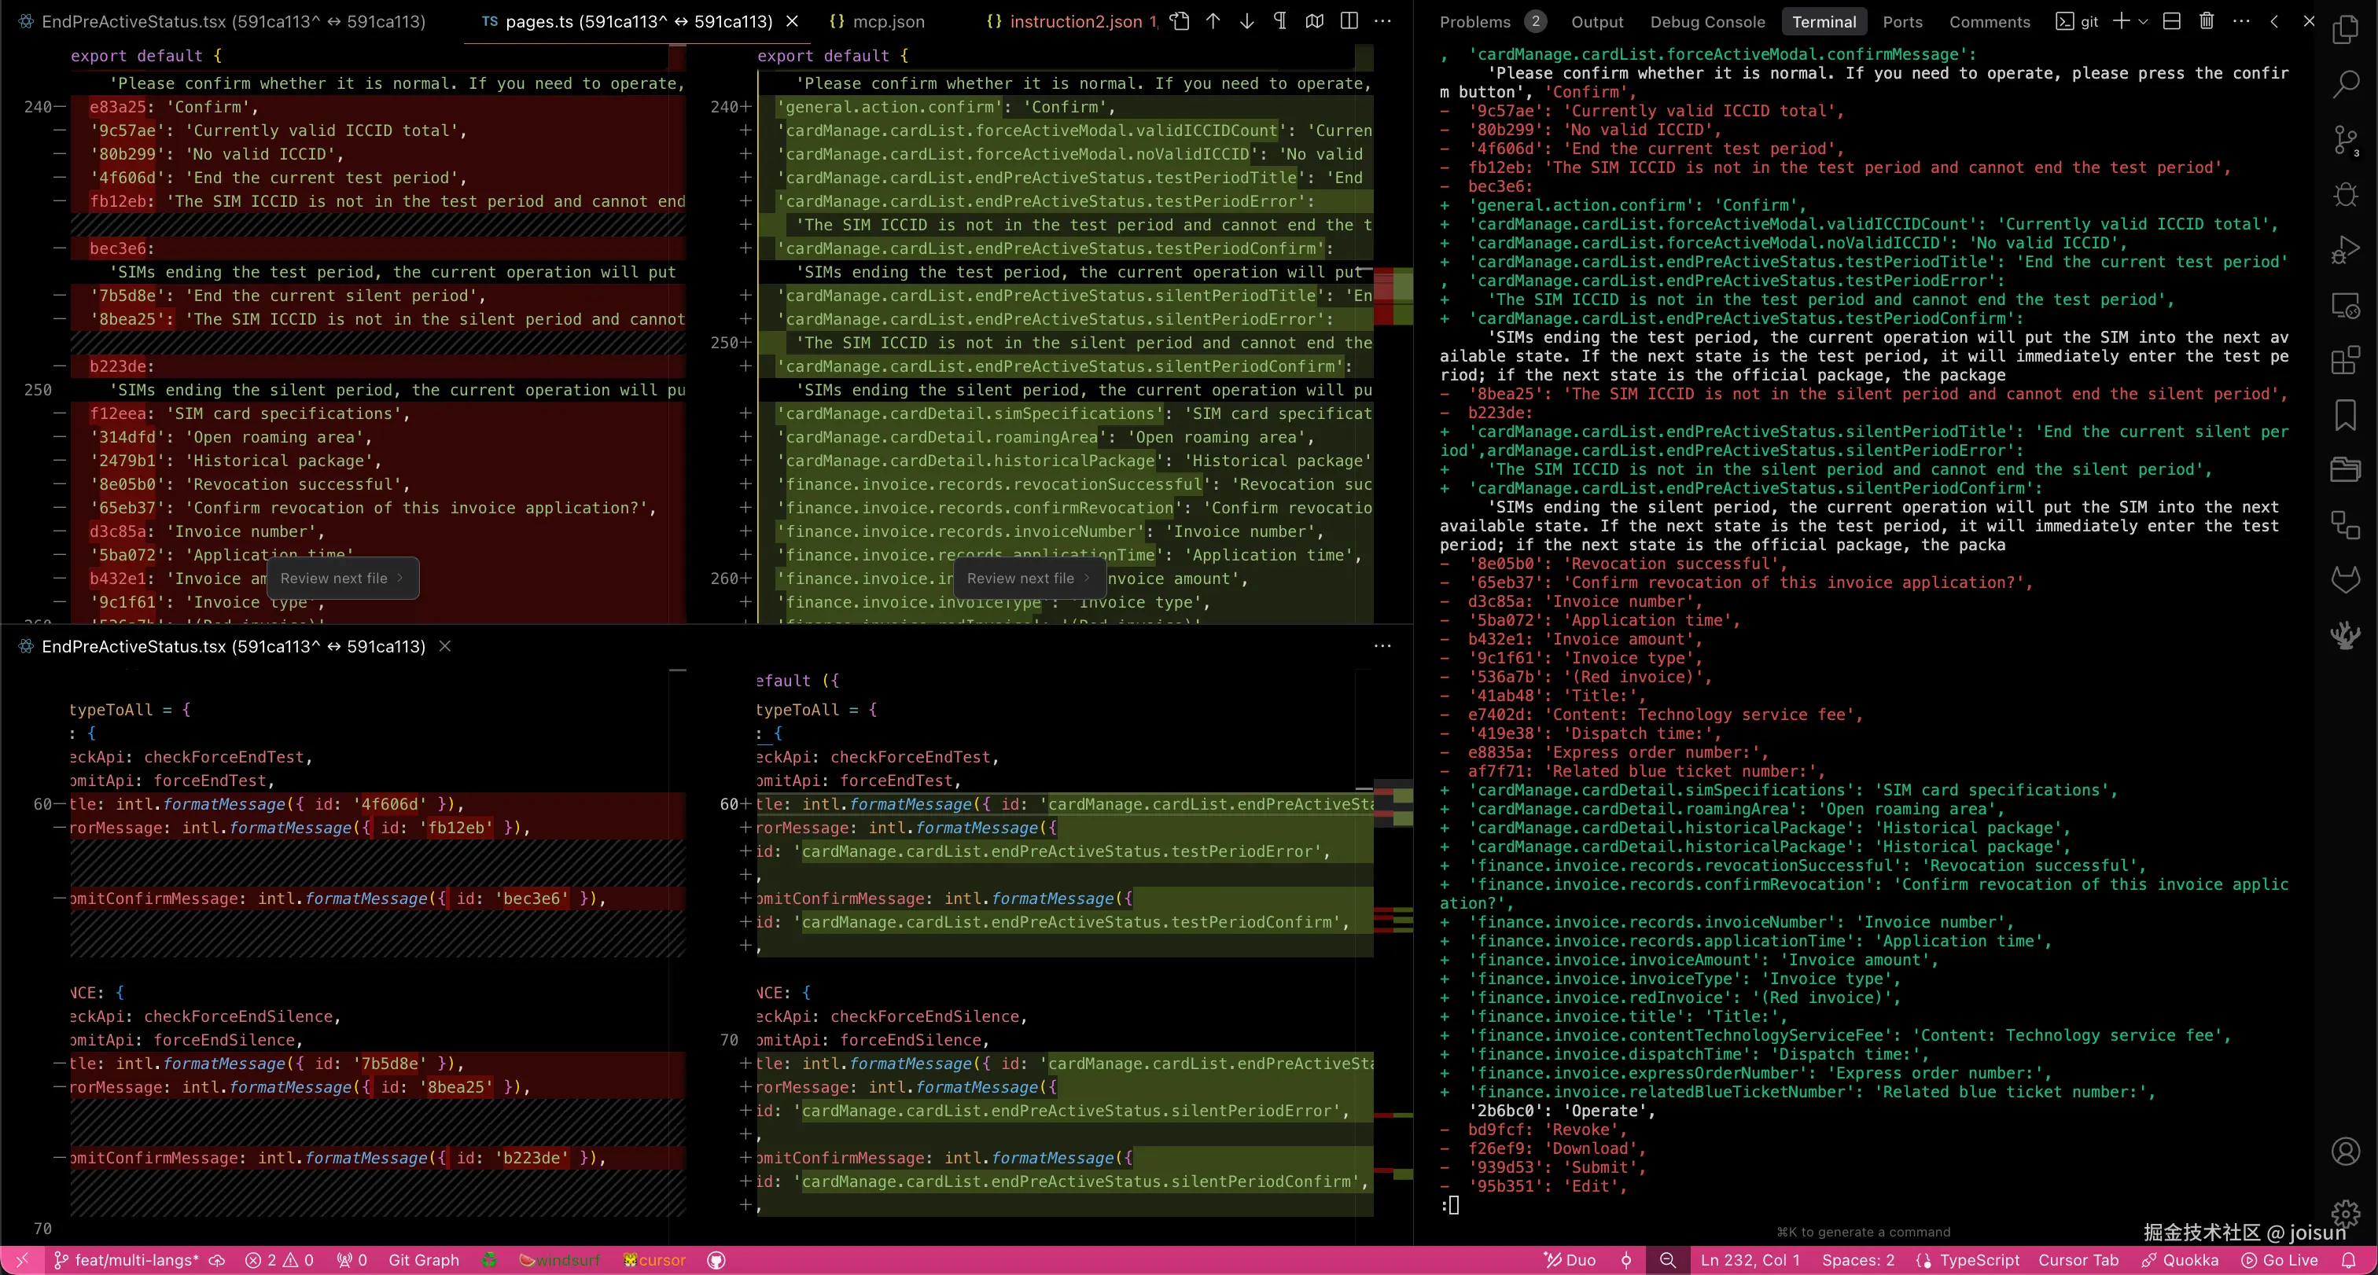Viewport: 2378px width, 1275px height.
Task: Open Spaces: 2 indentation selector
Action: coord(1857,1260)
